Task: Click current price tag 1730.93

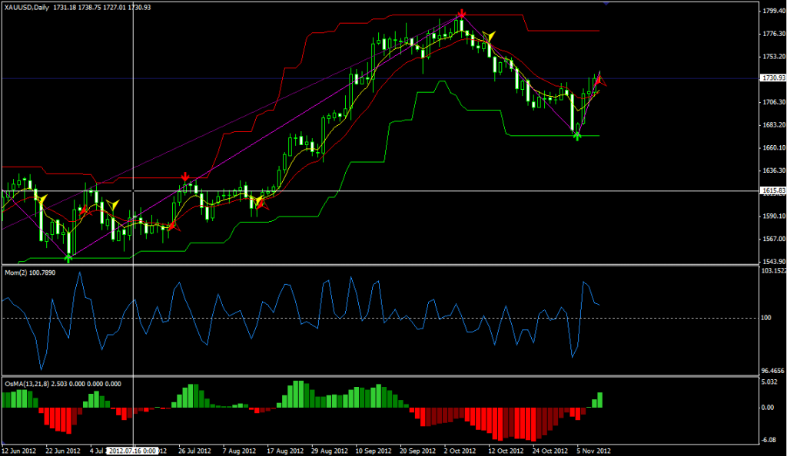Action: click(x=773, y=78)
